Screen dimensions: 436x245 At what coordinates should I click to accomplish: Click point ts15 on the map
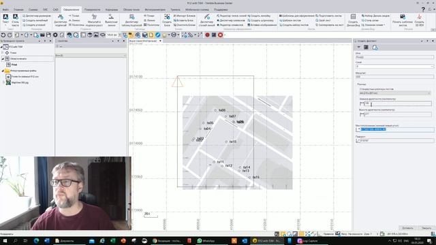(x=249, y=177)
